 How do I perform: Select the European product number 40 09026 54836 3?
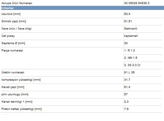[137, 3]
